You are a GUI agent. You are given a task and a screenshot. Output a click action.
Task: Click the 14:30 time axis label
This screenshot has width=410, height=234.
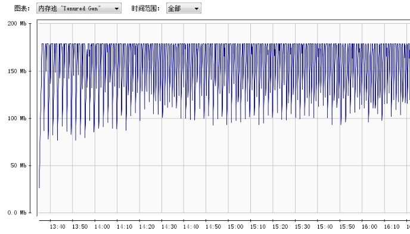[169, 227]
